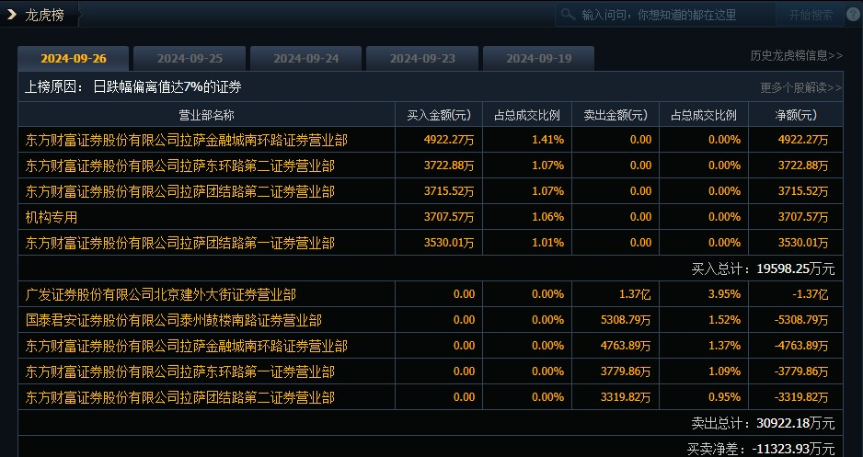Viewport: 863px width, 457px height.
Task: Click the 买入金额(元) column header
Action: click(x=439, y=114)
